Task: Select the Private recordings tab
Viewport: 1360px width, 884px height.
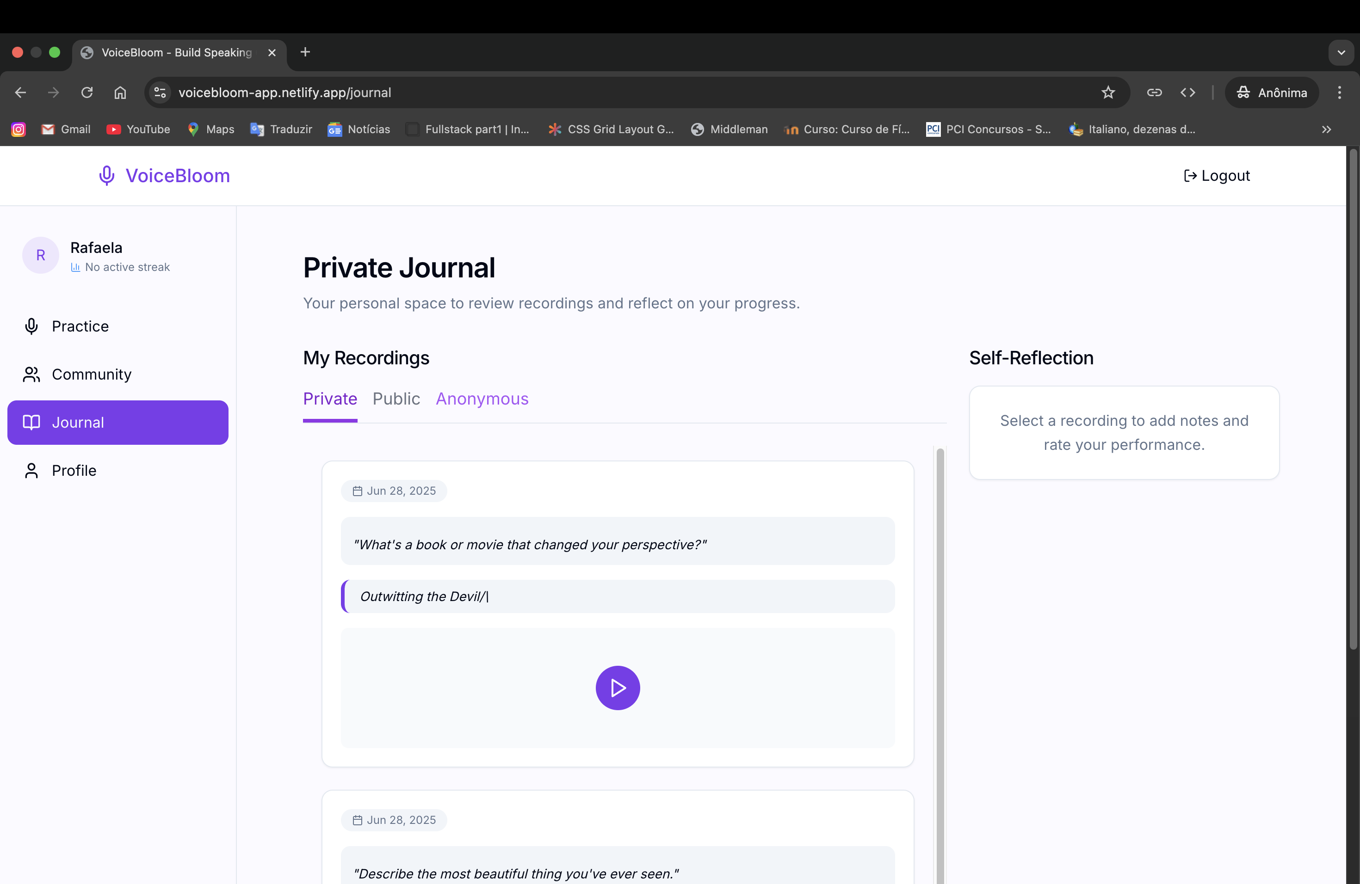Action: tap(330, 399)
